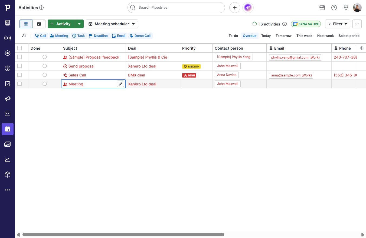
Task: Open the Campaigns megaphone sidebar icon
Action: click(8, 99)
